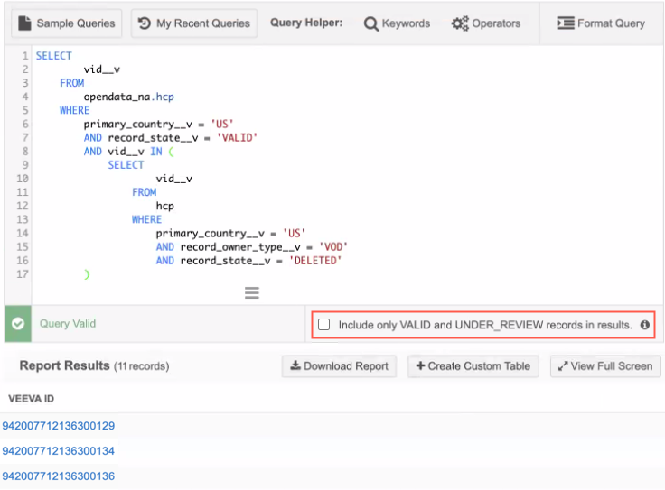Open Veeva ID 942007712136300136
This screenshot has width=665, height=490.
point(59,476)
